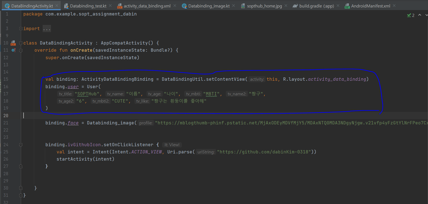Open the sopthub_home.jpg tab

tap(264, 6)
